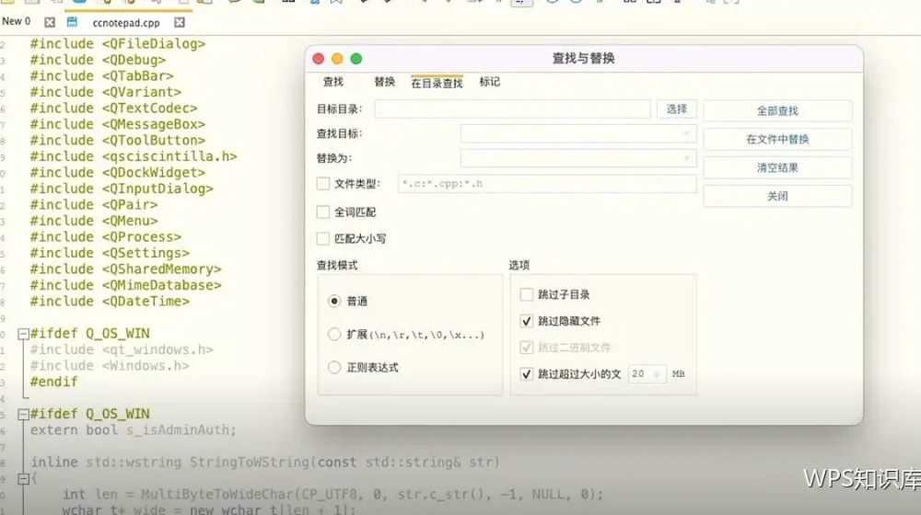
Task: Click the 选择 directory button
Action: coord(677,109)
